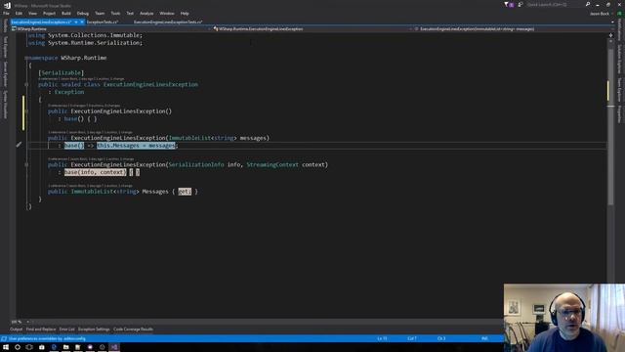Screen dimensions: 625x352
Task: Open the View menu
Action: [32, 13]
